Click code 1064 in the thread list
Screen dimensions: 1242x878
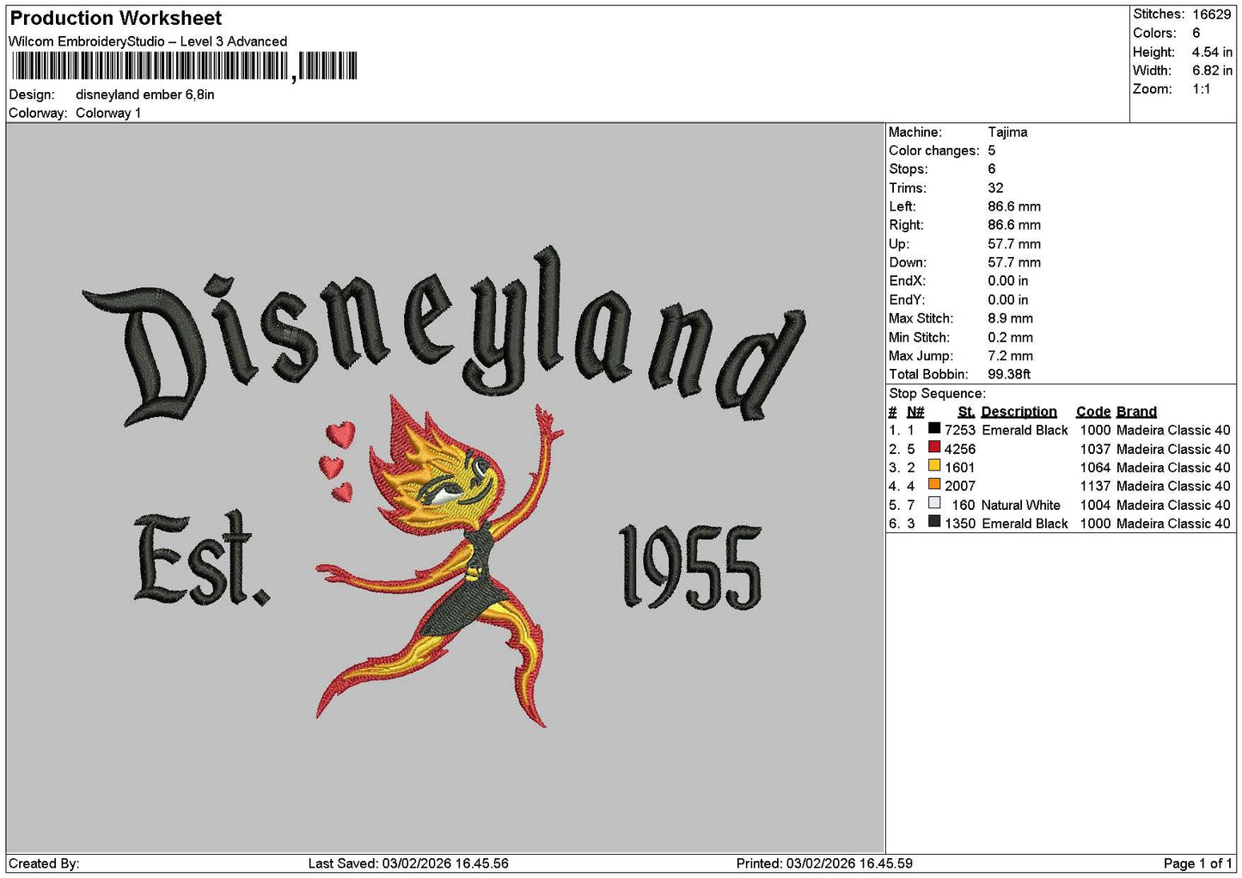click(x=1095, y=468)
